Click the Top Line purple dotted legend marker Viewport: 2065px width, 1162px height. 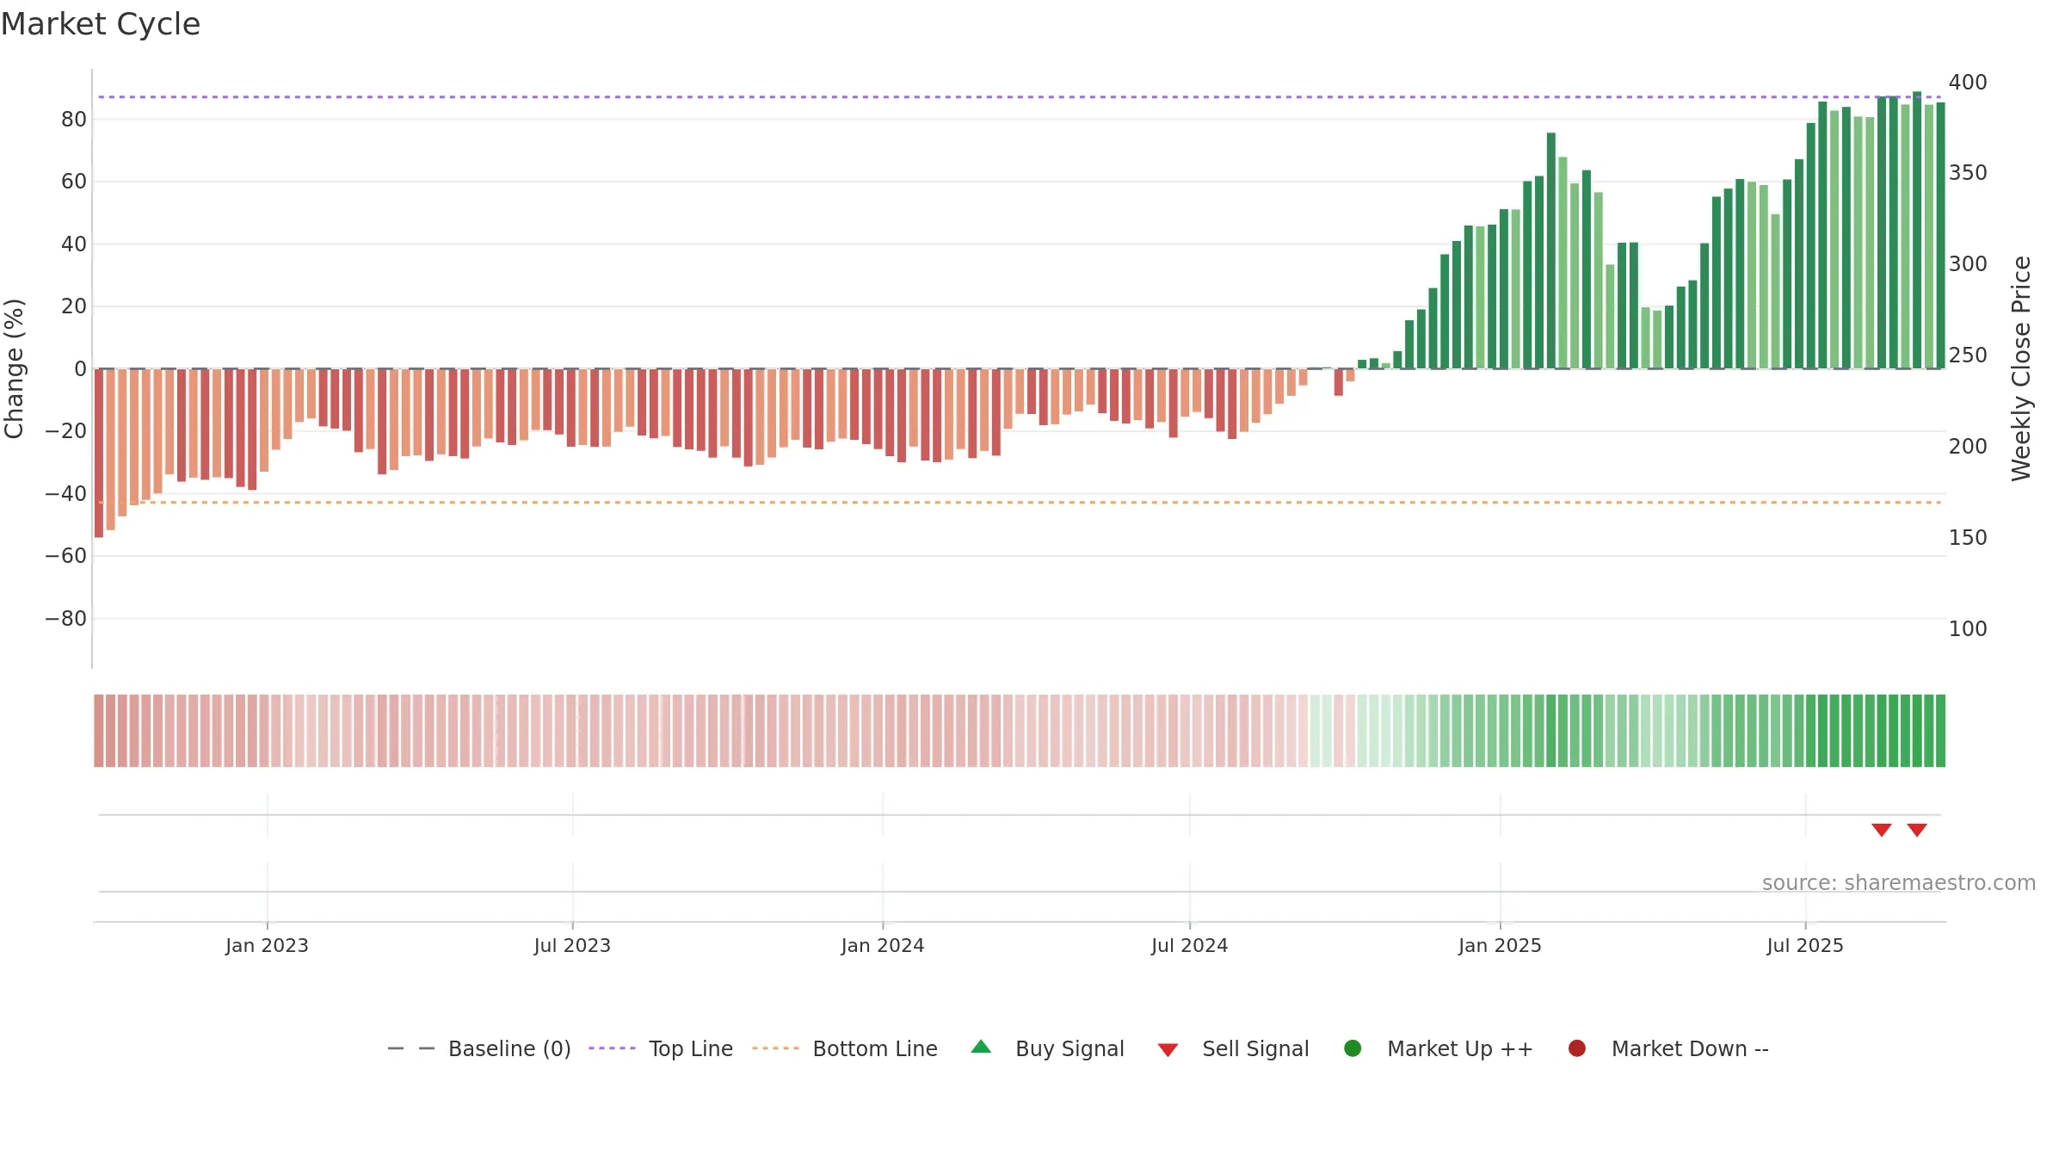coord(612,1048)
